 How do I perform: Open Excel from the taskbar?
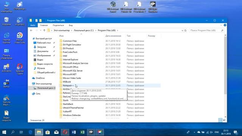click(82, 132)
